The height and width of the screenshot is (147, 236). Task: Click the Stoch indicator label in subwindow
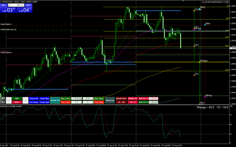[11, 106]
